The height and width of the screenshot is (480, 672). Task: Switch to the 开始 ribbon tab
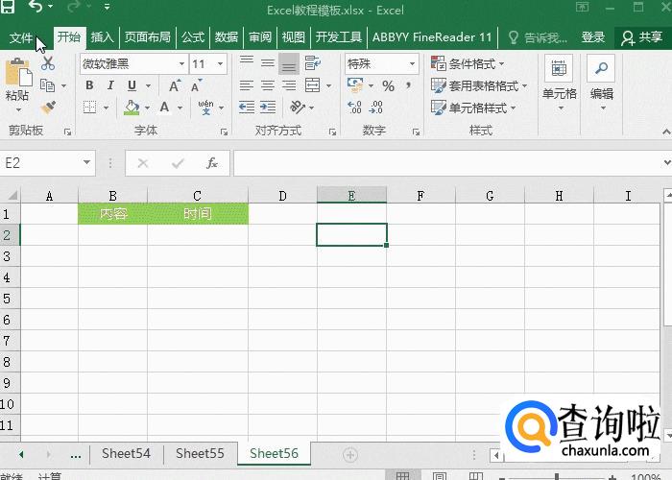click(69, 36)
